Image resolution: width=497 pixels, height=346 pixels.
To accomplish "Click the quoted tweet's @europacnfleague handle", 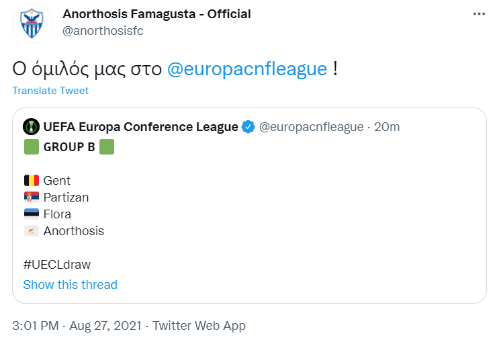I will pos(311,127).
